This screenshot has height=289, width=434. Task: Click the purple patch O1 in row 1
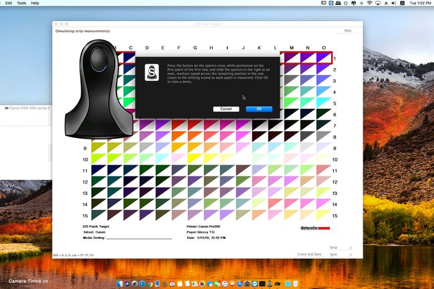(324, 58)
